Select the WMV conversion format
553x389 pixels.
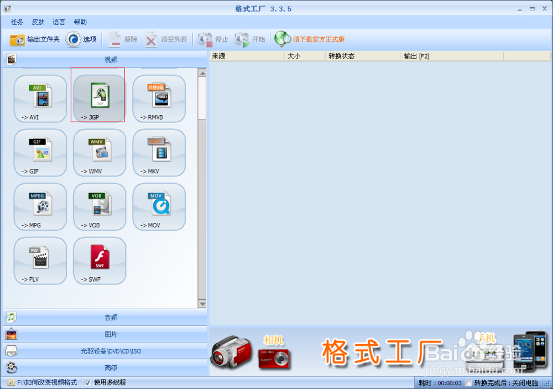99,154
